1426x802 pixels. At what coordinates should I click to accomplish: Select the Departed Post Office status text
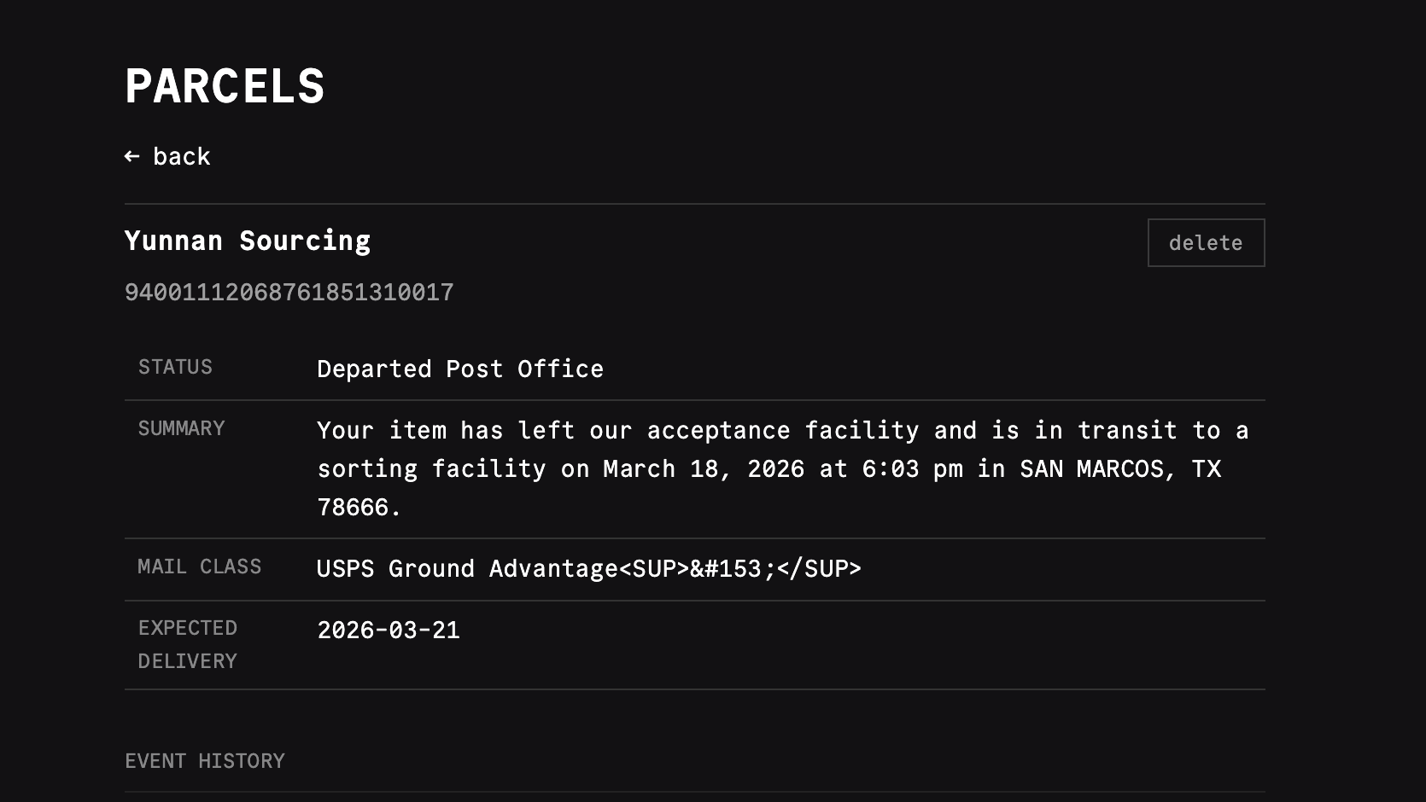pos(460,369)
